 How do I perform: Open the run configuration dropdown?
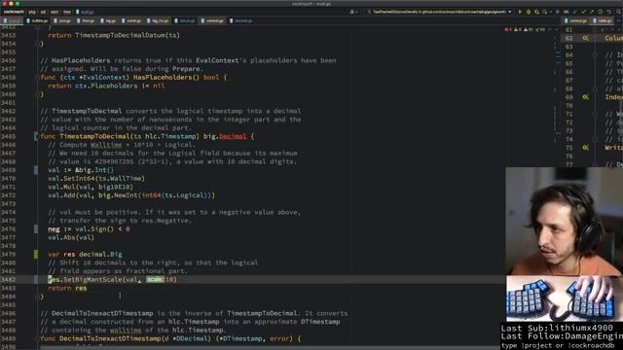pos(439,12)
